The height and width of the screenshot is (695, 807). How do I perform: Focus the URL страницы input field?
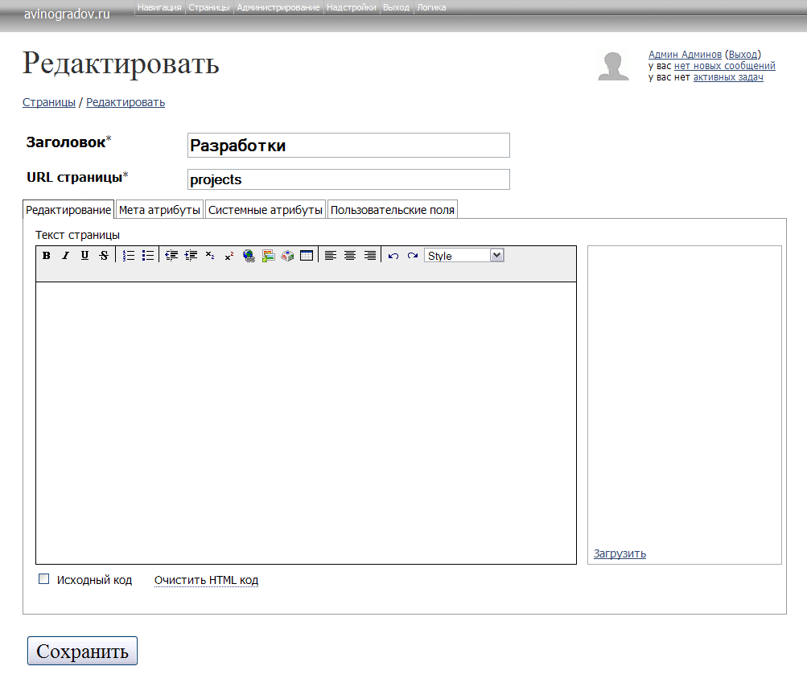[x=349, y=179]
